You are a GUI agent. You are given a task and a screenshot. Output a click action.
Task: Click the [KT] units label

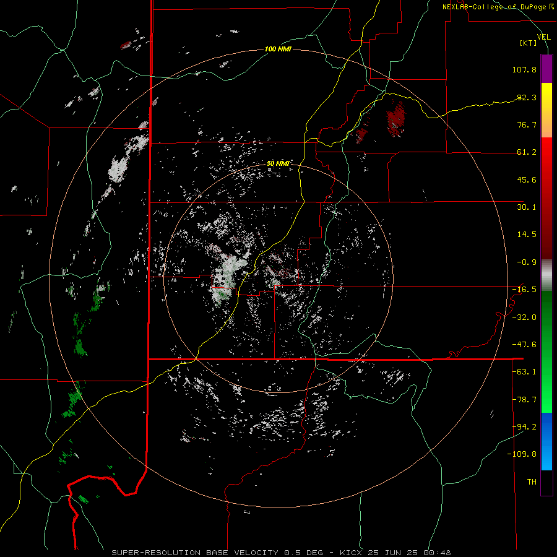[x=529, y=43]
